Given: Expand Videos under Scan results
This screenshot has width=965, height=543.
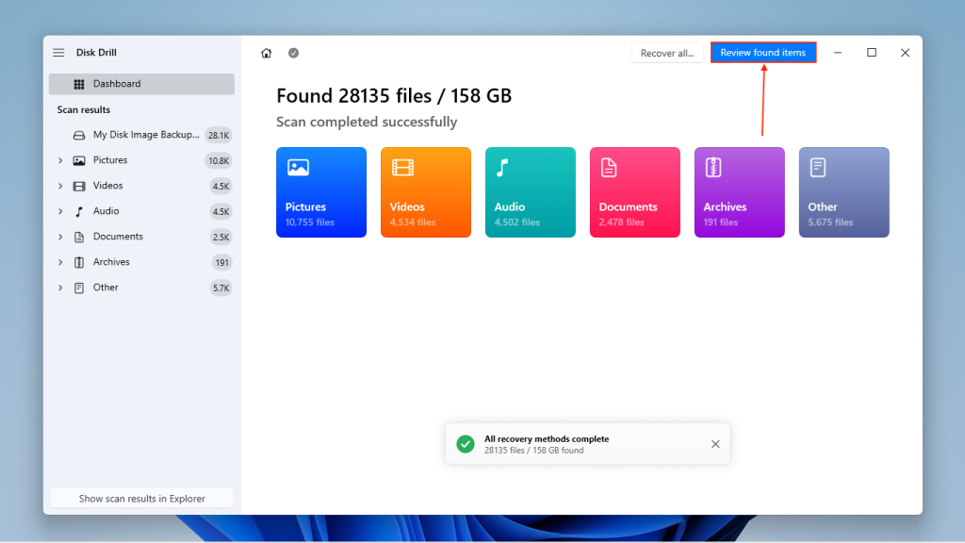Looking at the screenshot, I should 60,185.
